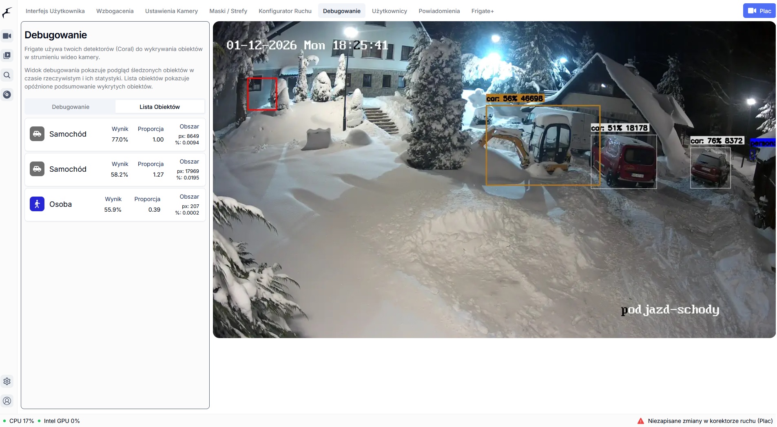Click the pod jazd-schody camera feed
The width and height of the screenshot is (777, 427).
494,179
